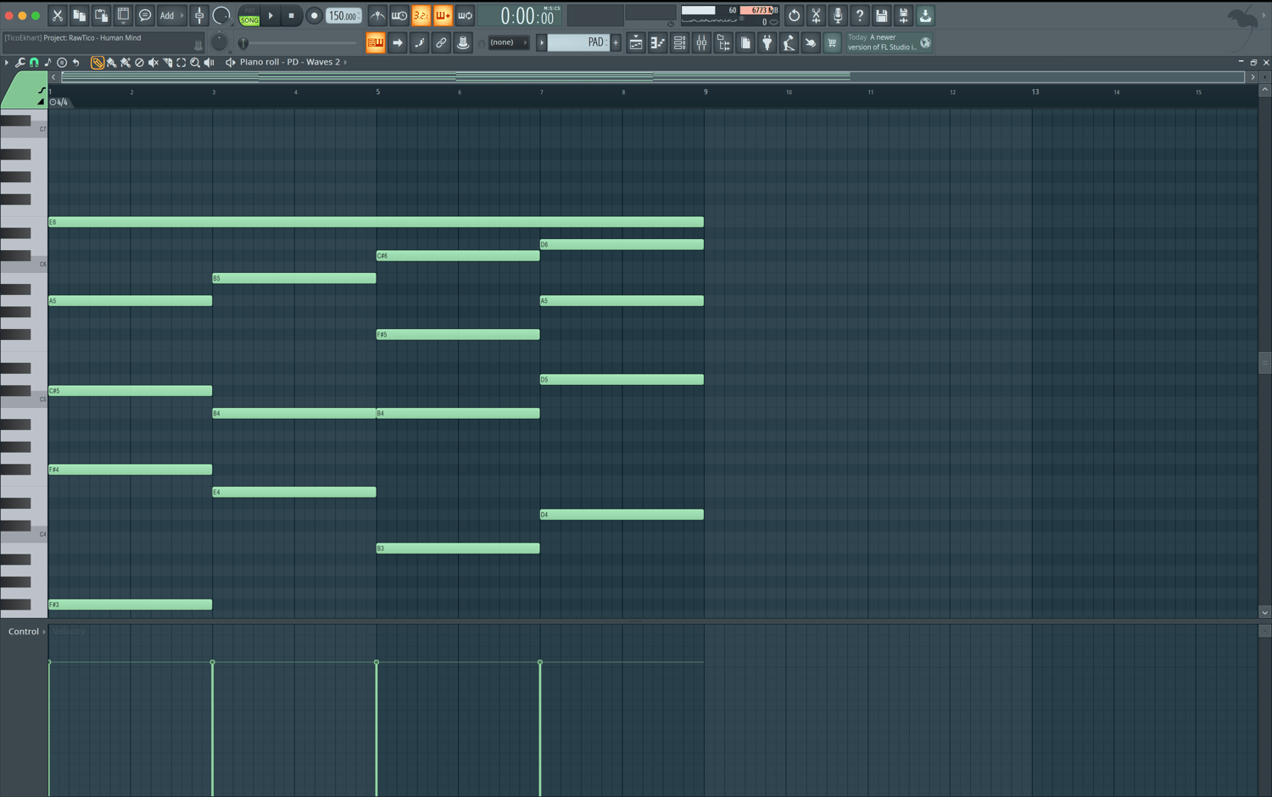Screen dimensions: 1272x797
Task: Stop playback with the Stop button
Action: click(x=292, y=15)
